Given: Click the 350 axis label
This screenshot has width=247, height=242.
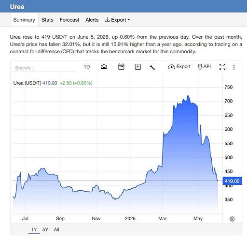Looking at the screenshot, I should pyautogui.click(x=229, y=199).
